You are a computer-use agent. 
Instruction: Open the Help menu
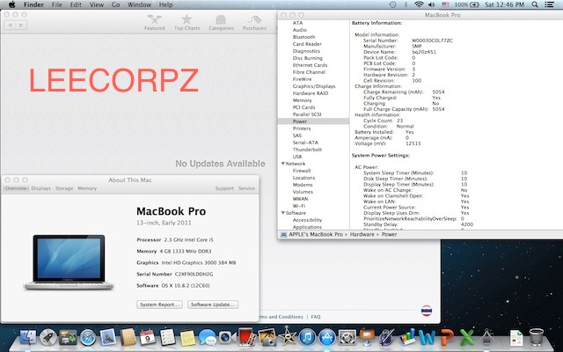coord(165,4)
